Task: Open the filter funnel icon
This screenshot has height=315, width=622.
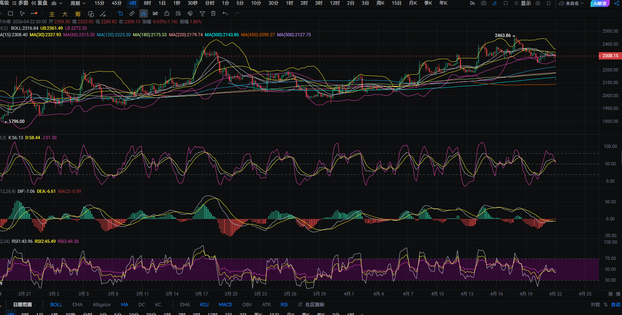Action: coord(202,14)
